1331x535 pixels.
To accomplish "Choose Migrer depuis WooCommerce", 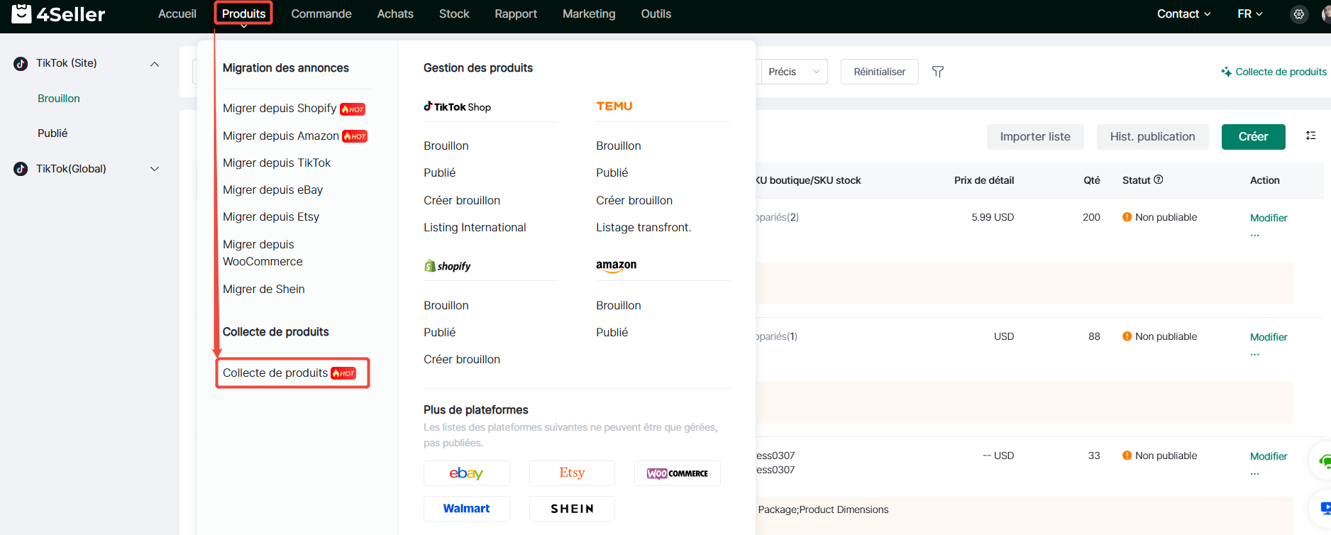I will [263, 253].
